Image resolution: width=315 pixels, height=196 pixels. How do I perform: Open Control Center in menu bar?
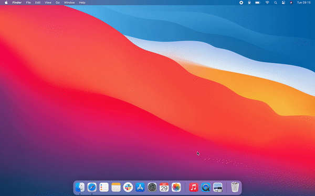coord(283,3)
